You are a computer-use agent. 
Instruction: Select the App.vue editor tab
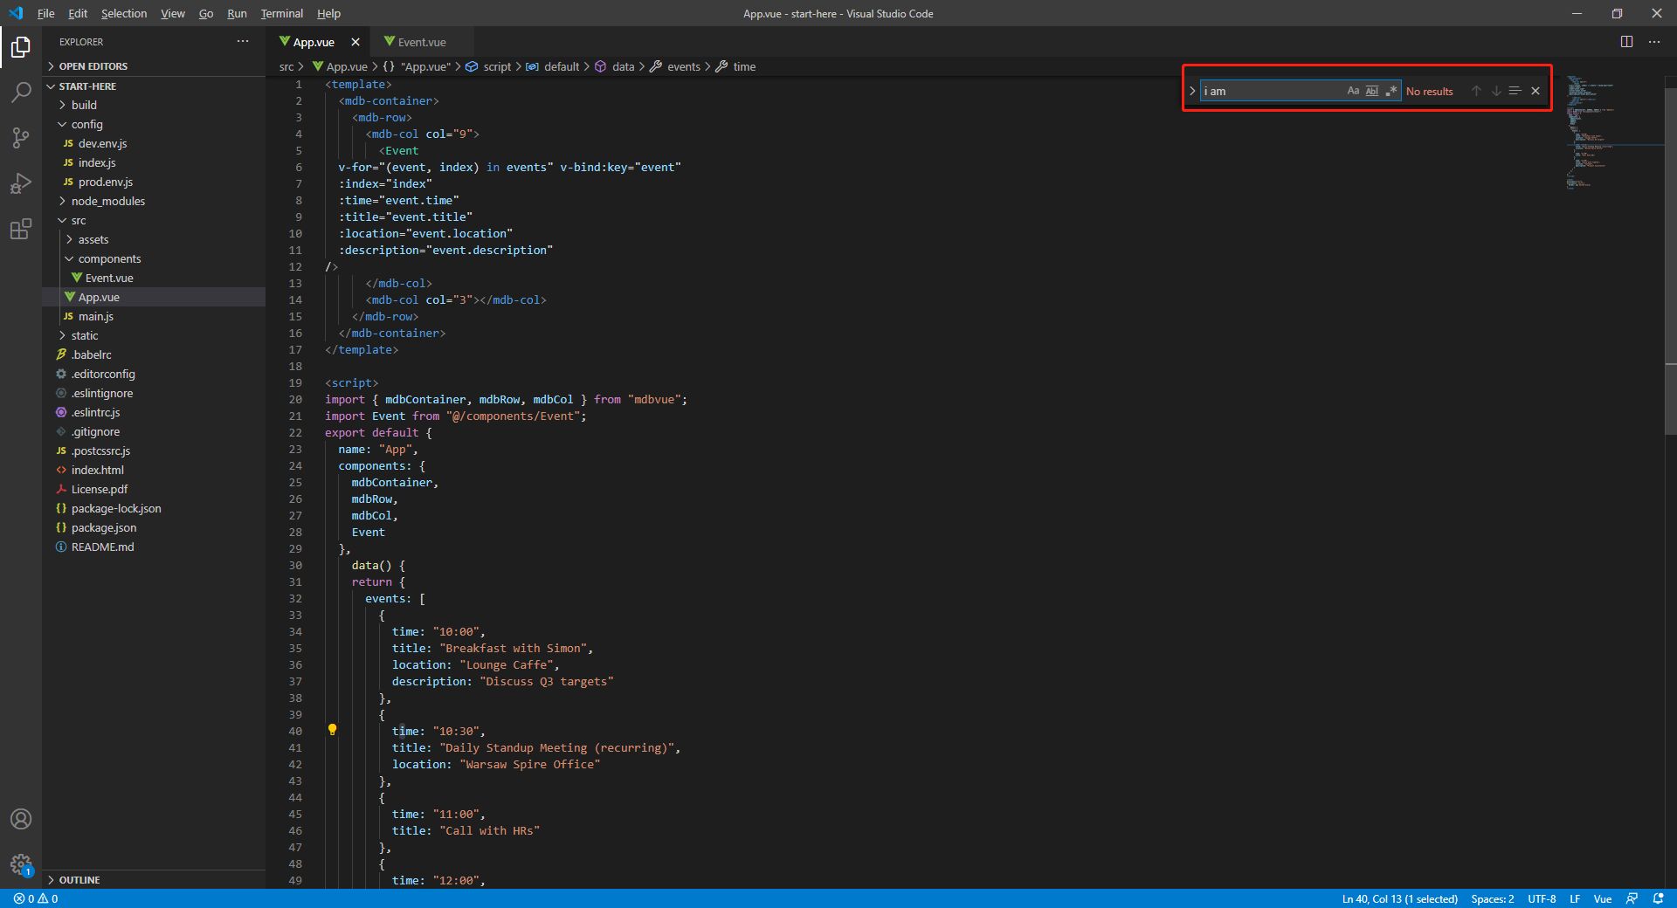tap(314, 42)
